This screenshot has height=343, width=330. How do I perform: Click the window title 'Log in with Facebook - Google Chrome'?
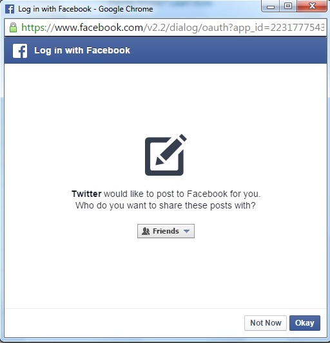86,9
